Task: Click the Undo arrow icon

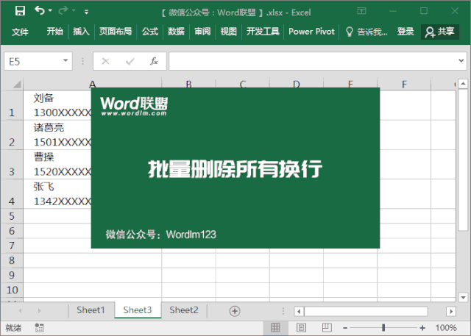Action: tap(39, 11)
